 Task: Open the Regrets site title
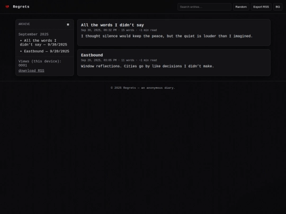[21, 7]
